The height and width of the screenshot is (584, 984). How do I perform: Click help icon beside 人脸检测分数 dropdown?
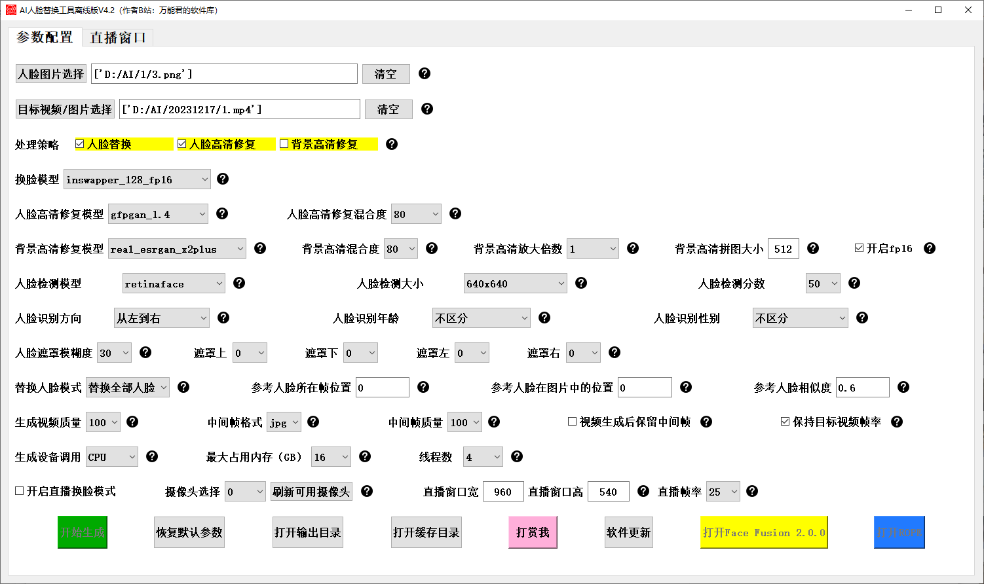(854, 283)
